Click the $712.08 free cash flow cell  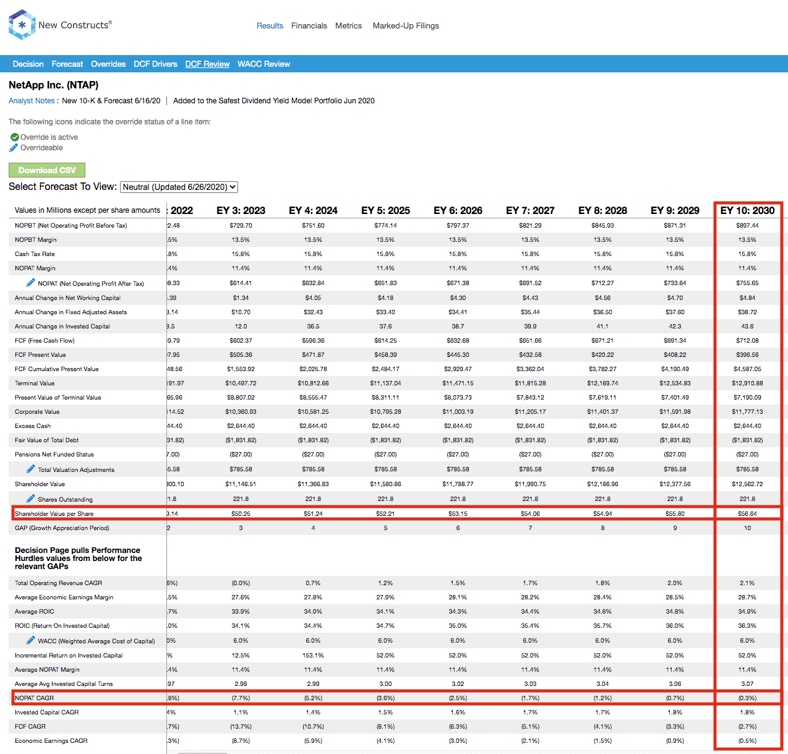pos(747,341)
